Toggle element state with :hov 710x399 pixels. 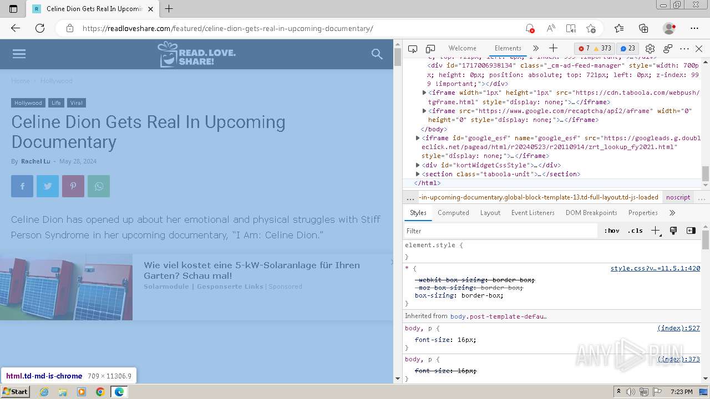pos(612,231)
